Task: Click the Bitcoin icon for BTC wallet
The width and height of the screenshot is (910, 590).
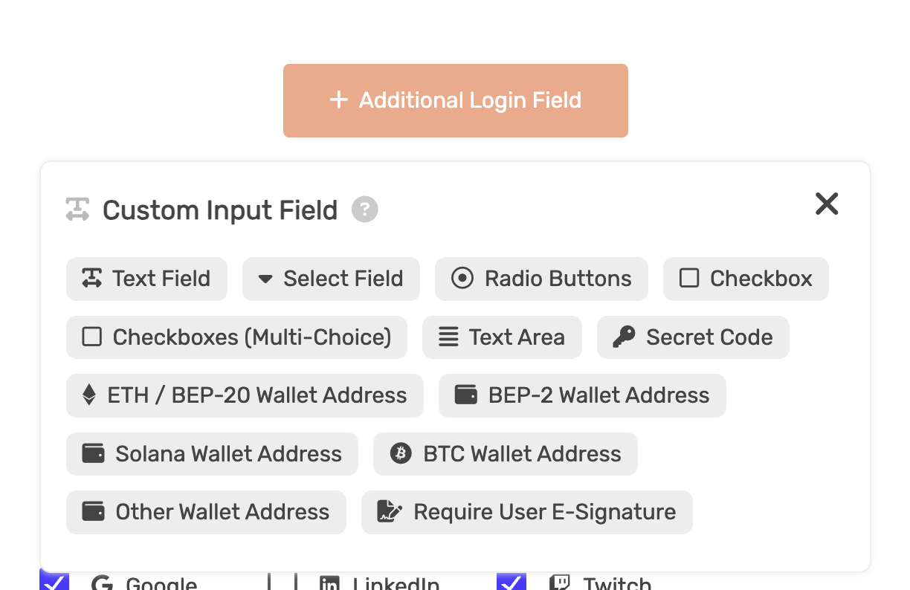Action: [401, 454]
